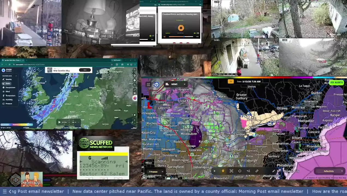The height and width of the screenshot is (196, 347).
Task: Open the MRMS radar source dropdown
Action: [176, 84]
